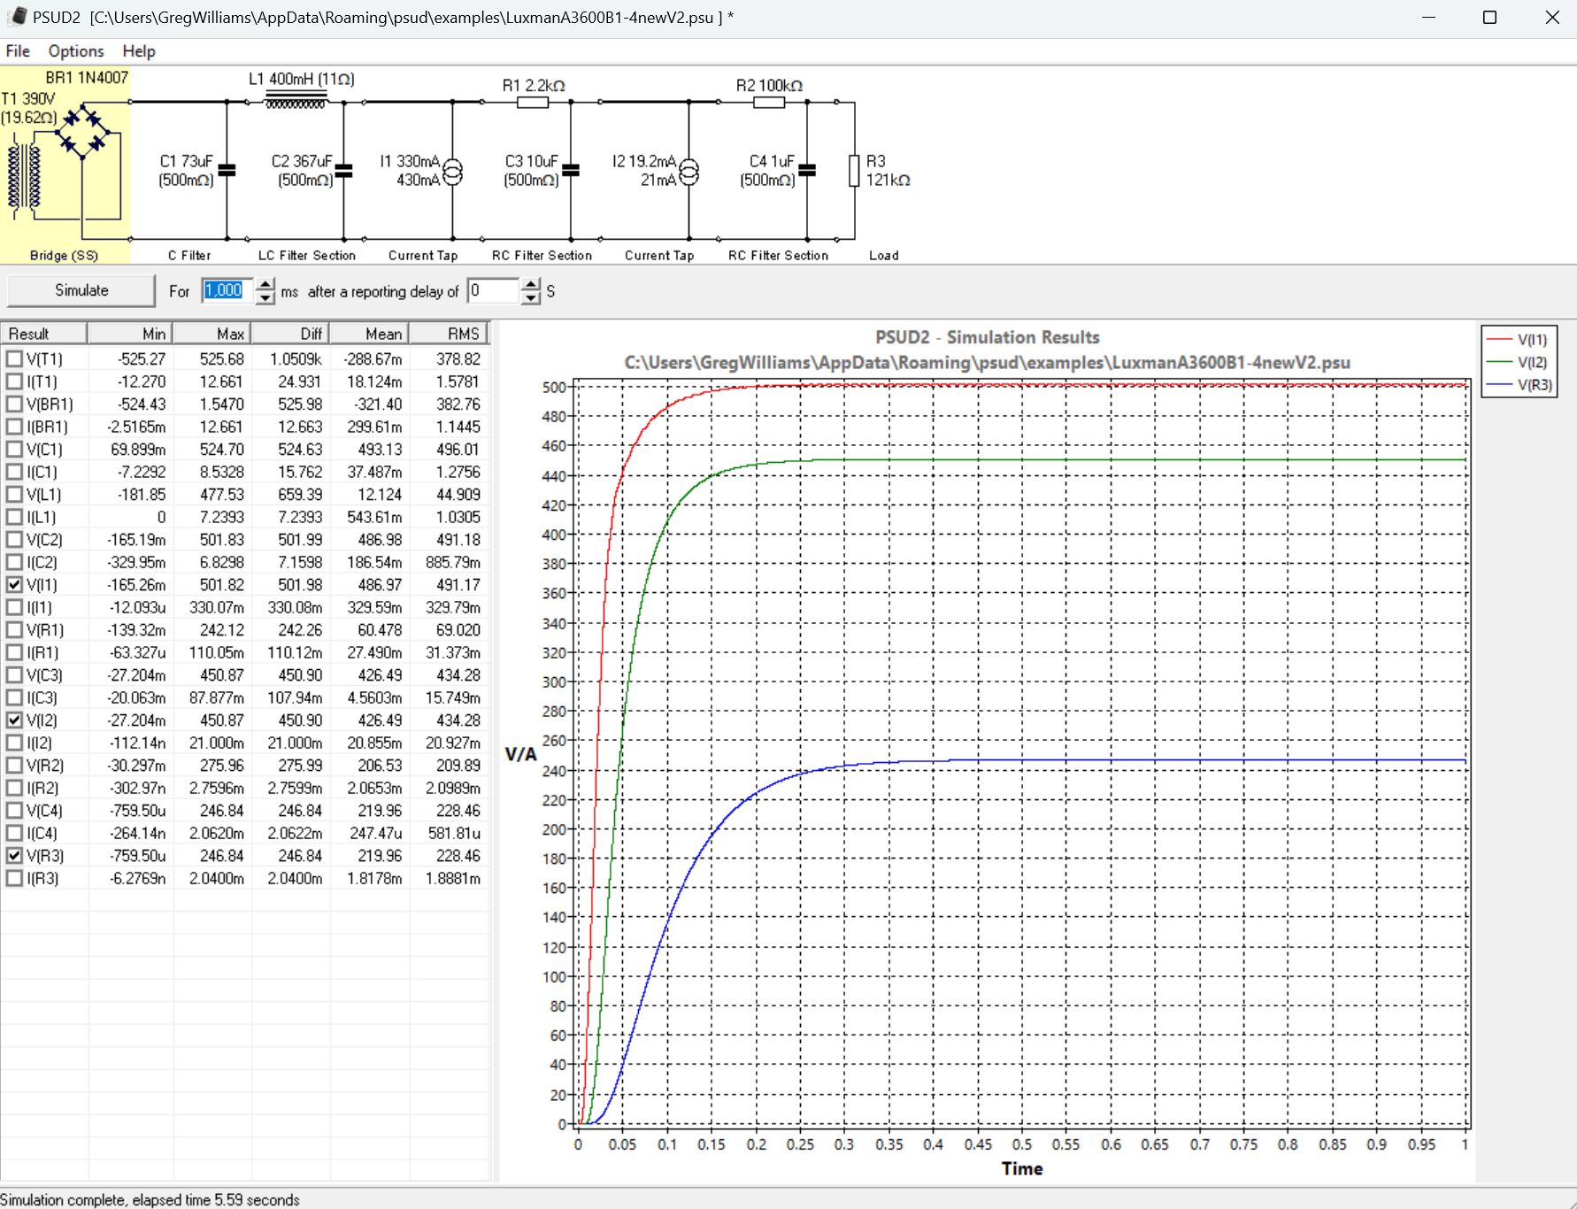The width and height of the screenshot is (1577, 1209).
Task: Click the Simulation complete status bar message
Action: click(x=150, y=1200)
